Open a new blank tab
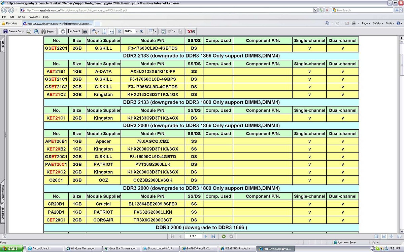404x252 pixels. pos(97,24)
